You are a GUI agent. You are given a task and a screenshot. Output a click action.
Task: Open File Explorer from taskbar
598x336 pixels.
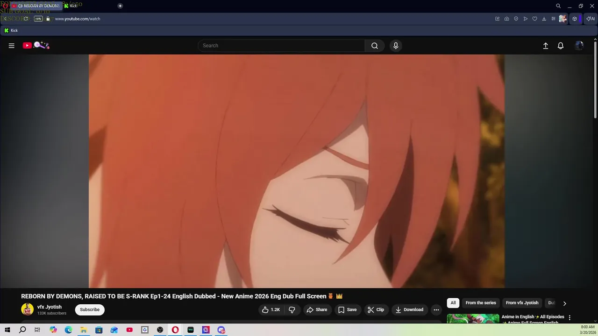pos(84,330)
